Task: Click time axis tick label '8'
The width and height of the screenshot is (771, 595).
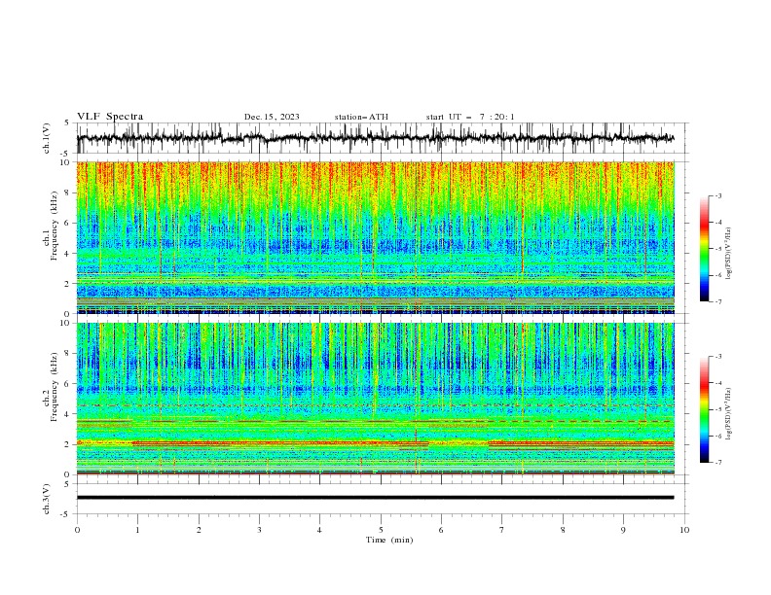Action: coord(563,530)
